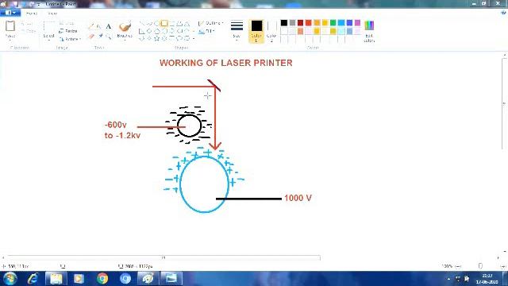Viewport: 508px width, 286px height.
Task: Expand the Size dropdown arrow
Action: (237, 40)
